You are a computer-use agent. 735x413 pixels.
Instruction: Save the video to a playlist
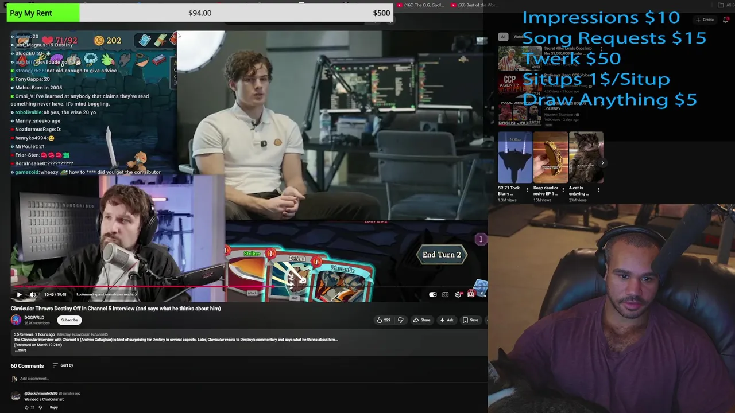[470, 320]
